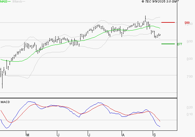Click the red resistance level line
This screenshot has height=137, width=195.
point(168,22)
